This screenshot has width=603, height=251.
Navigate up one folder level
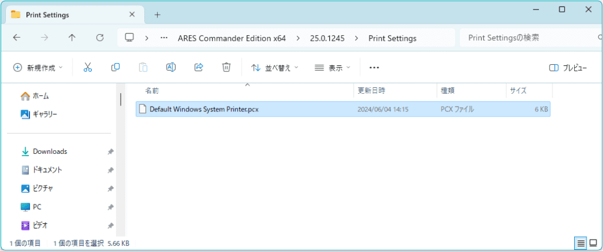tap(72, 38)
